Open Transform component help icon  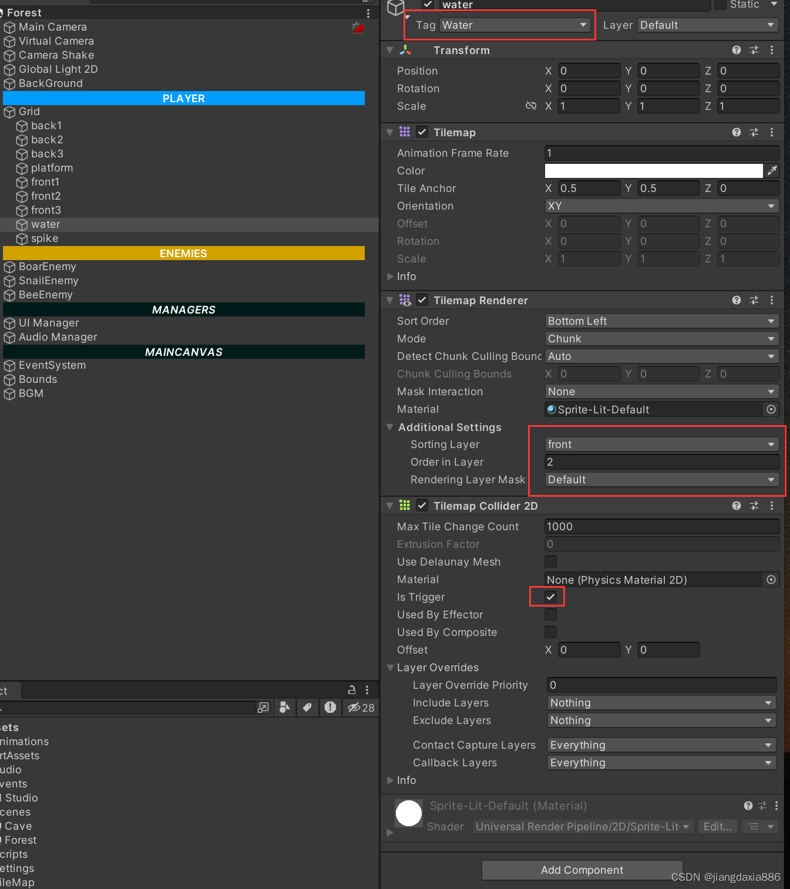pos(737,50)
